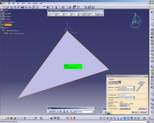Check the Other axis checkbox
The image size is (154, 123).
point(109,95)
